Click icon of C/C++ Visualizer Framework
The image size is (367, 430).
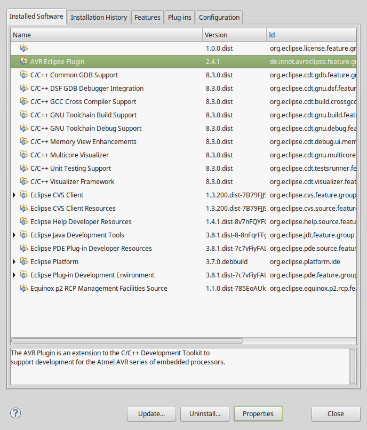tap(24, 181)
